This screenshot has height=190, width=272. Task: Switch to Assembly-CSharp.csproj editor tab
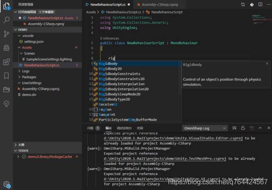(x=160, y=5)
